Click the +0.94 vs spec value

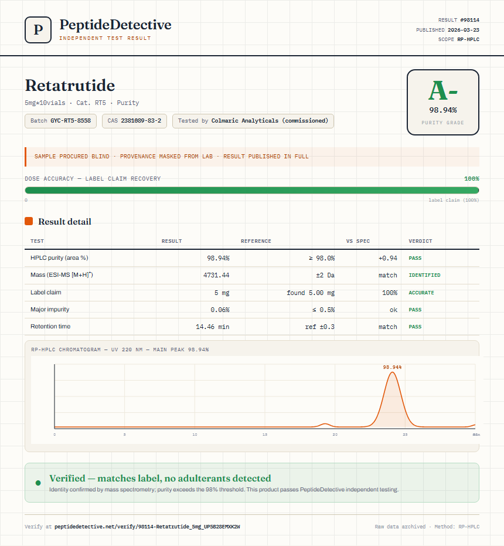tap(388, 258)
